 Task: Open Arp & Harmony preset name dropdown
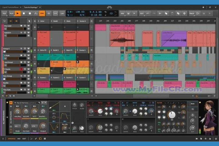[27, 103]
